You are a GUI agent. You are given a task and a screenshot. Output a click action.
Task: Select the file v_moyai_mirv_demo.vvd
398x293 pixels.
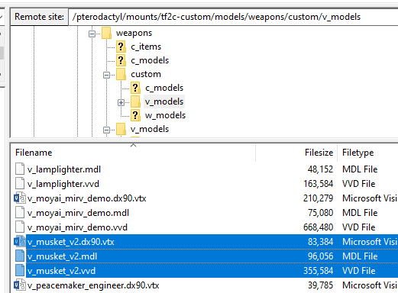pos(77,227)
